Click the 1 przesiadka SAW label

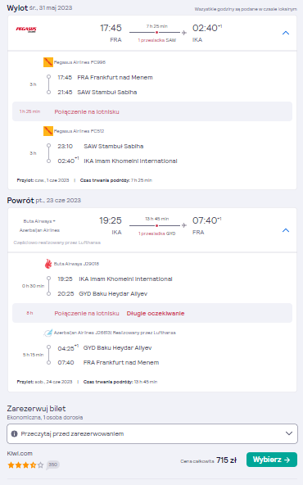[157, 40]
